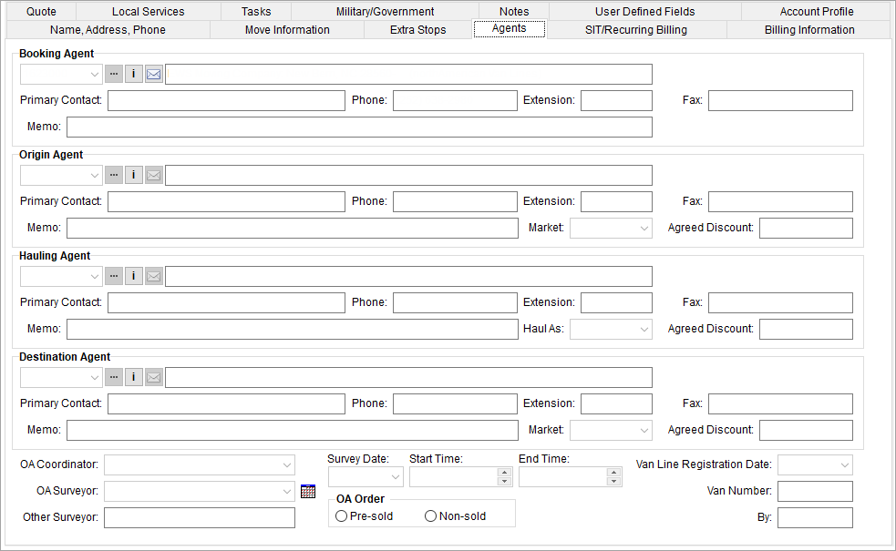The image size is (896, 551).
Task: Open the calendar icon beside OA Surveyor
Action: (308, 491)
